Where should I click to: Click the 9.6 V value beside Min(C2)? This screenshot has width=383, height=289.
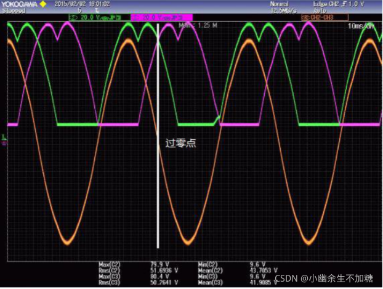(x=258, y=264)
